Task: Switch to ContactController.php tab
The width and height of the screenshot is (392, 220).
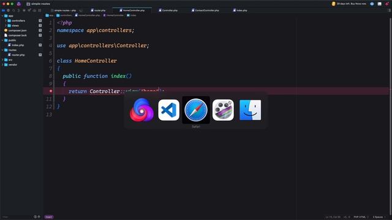Action: tap(205, 10)
